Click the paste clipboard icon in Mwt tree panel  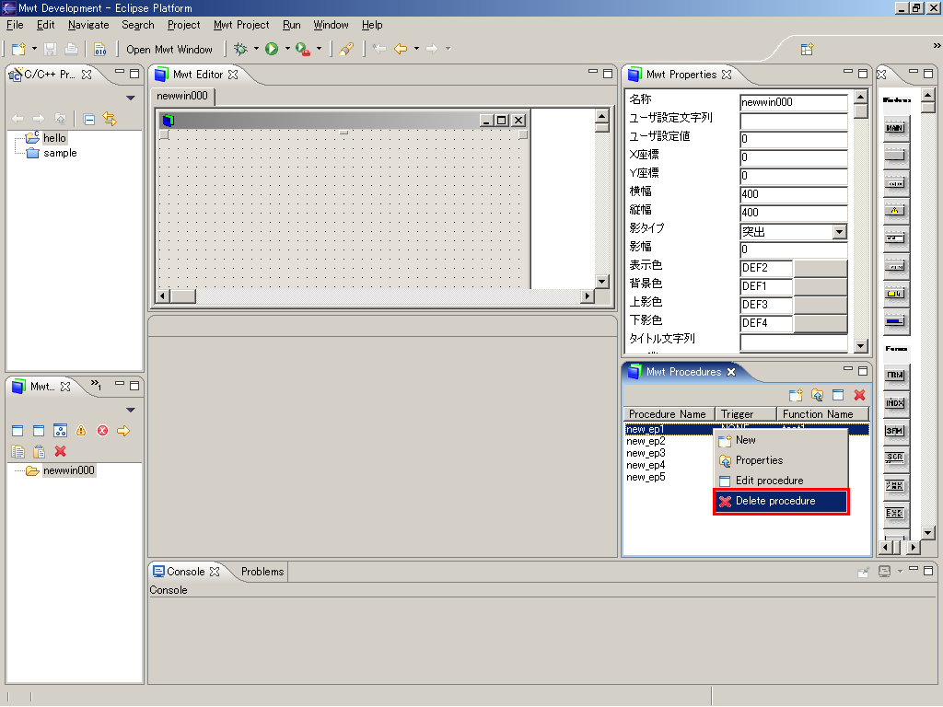point(39,451)
